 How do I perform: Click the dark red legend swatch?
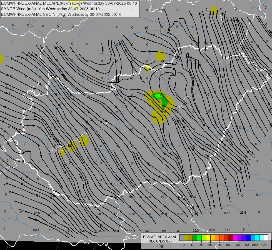point(230,237)
